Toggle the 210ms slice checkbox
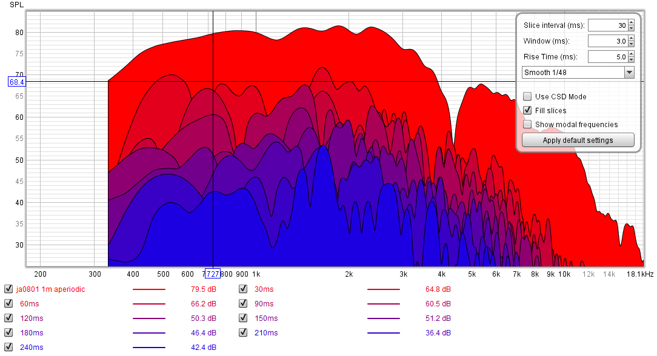Image resolution: width=657 pixels, height=356 pixels. (243, 332)
